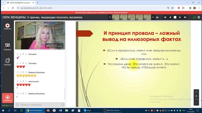Select the fifth slide thumbnail in strip
202x113 pixels.
[x=147, y=17]
